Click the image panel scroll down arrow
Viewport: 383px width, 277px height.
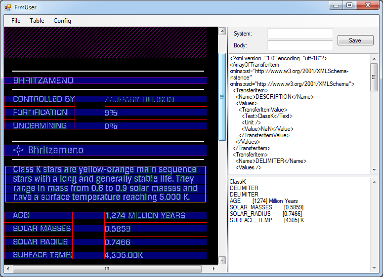coord(222,260)
